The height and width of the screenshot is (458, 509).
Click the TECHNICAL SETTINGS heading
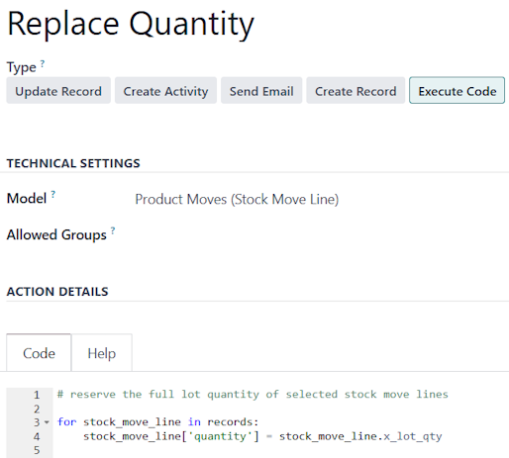pos(73,163)
